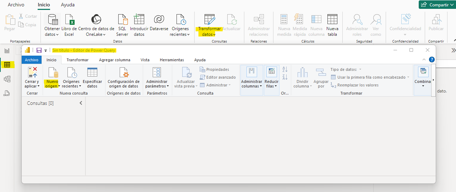The width and height of the screenshot is (456, 192).
Task: Click Reemplazar los valores
Action: click(354, 85)
